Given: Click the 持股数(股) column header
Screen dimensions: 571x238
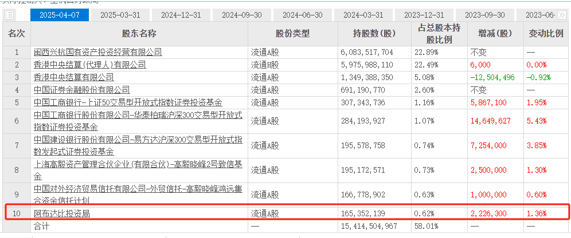Looking at the screenshot, I should (374, 34).
